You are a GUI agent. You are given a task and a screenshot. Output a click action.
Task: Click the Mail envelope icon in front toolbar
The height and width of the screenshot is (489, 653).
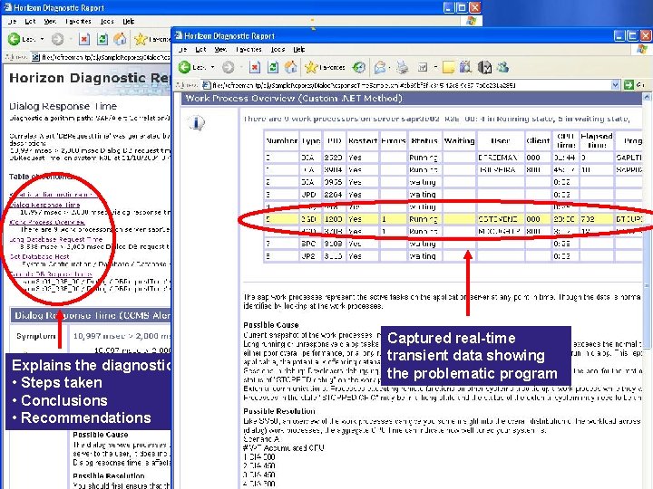(x=379, y=67)
